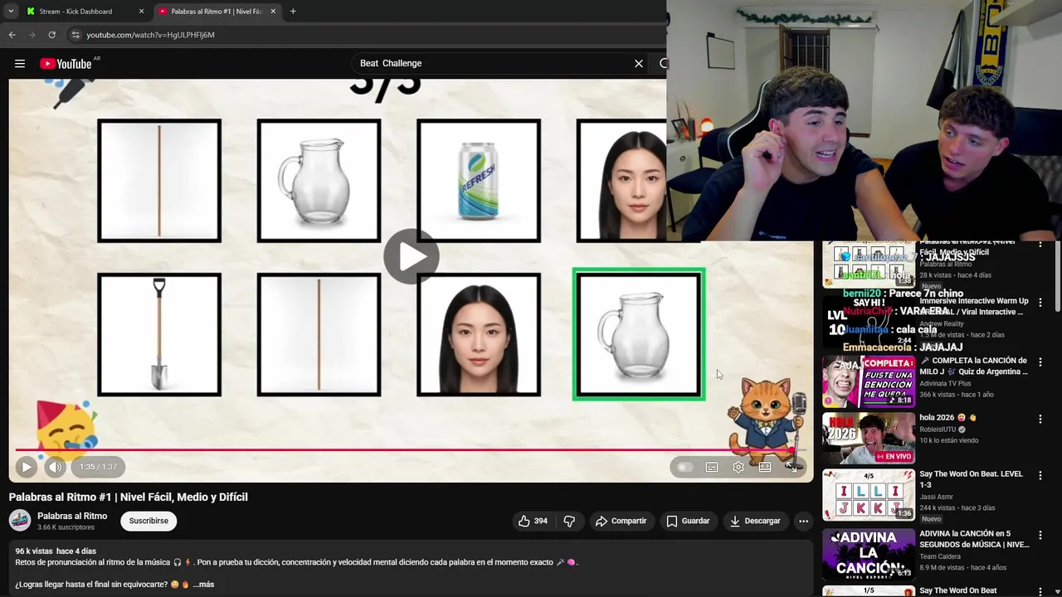Open options for Immersive Interactive Warm Up video
Image resolution: width=1062 pixels, height=597 pixels.
(1040, 303)
